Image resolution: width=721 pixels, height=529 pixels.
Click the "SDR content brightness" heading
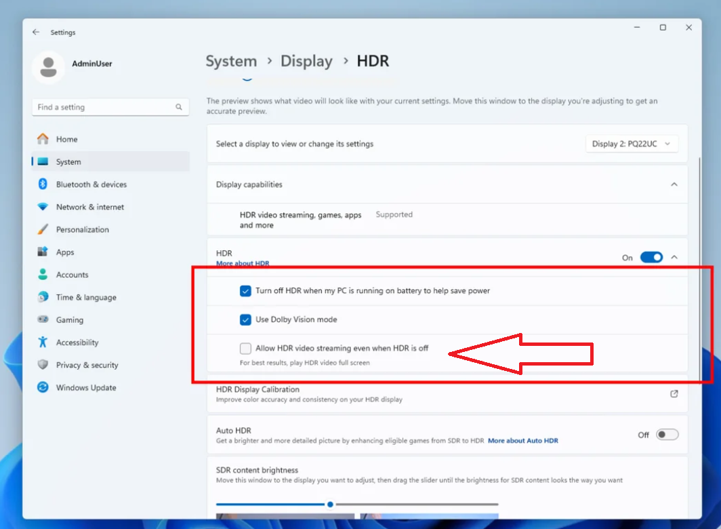click(257, 470)
